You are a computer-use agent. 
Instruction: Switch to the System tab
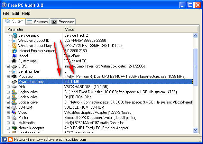pos(14,21)
